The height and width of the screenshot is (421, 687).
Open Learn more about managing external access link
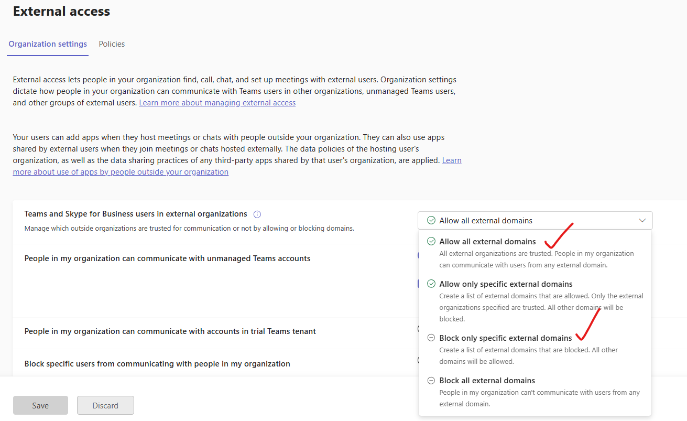click(x=217, y=103)
